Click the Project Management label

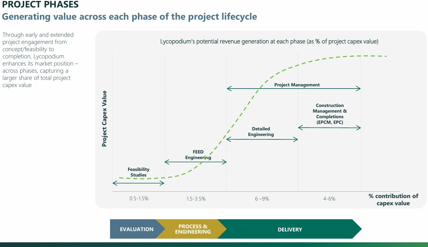[x=297, y=85]
